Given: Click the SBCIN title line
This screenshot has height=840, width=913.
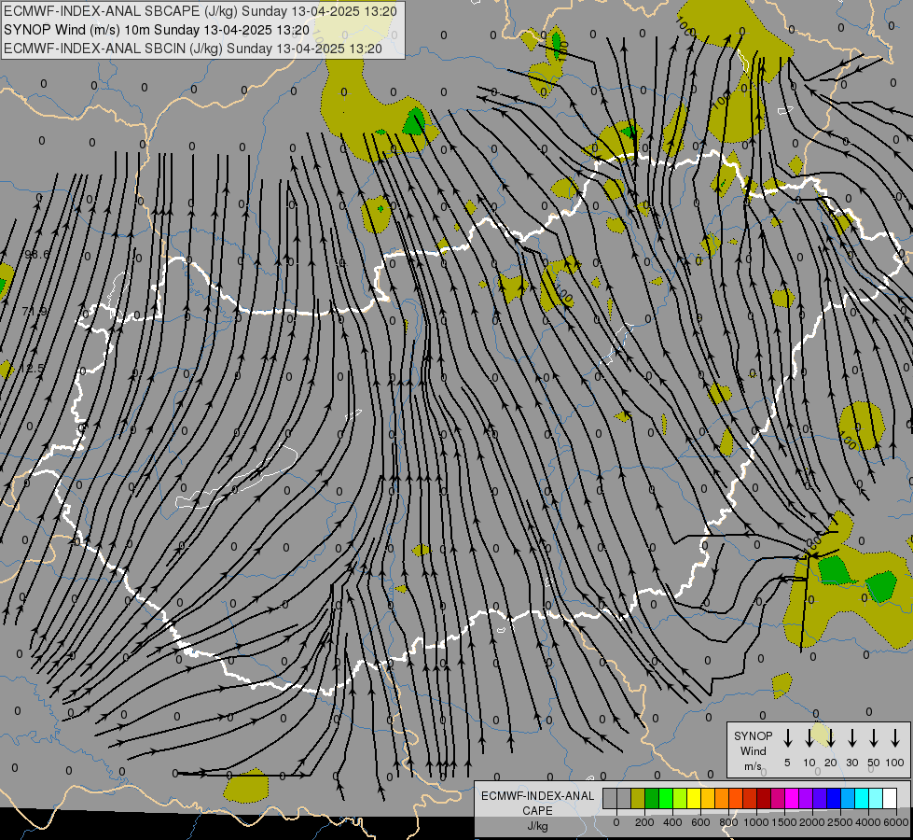Looking at the screenshot, I should point(193,49).
